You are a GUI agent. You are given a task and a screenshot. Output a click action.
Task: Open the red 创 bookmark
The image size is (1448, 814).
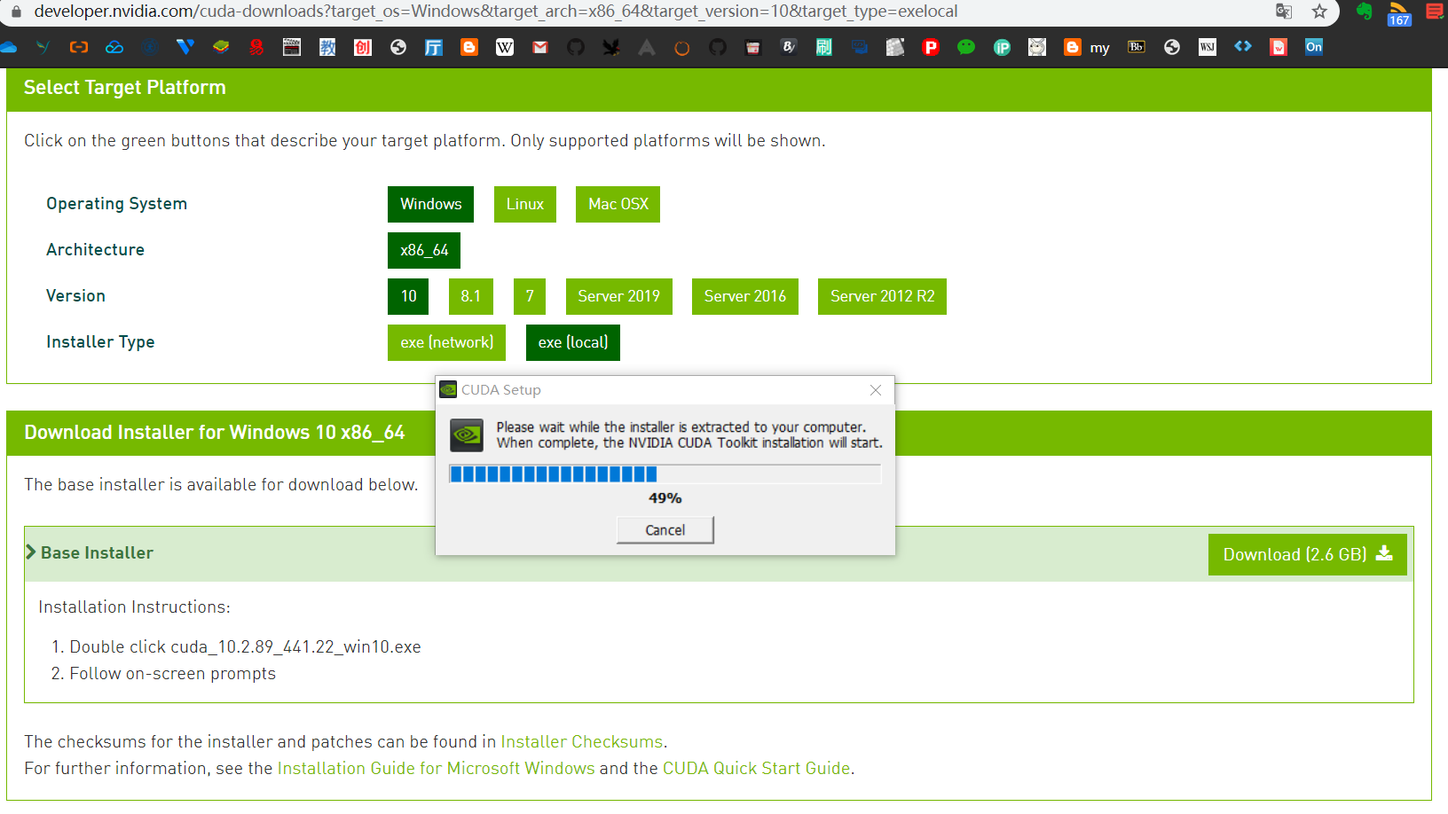363,47
